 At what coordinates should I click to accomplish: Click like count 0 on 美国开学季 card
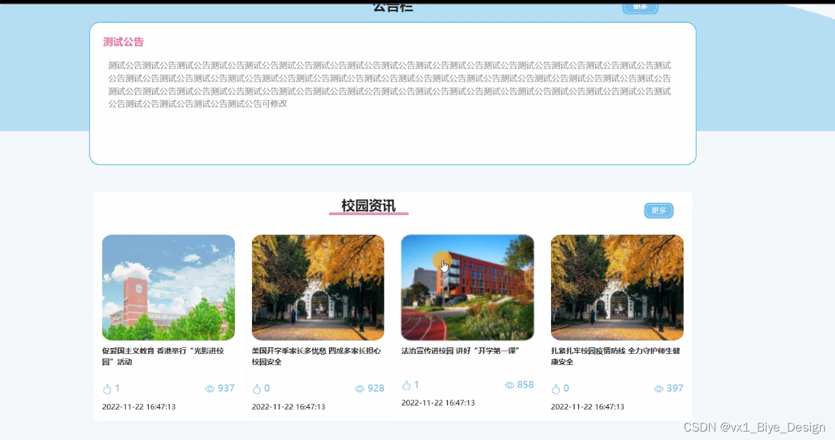(267, 389)
